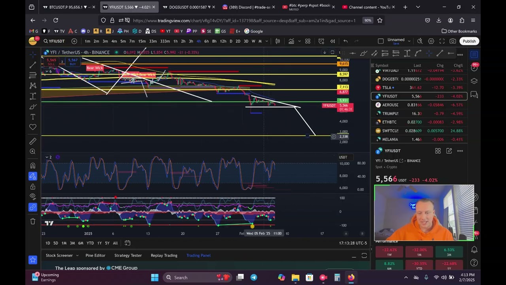Image resolution: width=506 pixels, height=285 pixels.
Task: Expand indicators favorites dropdown arrow
Action: [299, 41]
